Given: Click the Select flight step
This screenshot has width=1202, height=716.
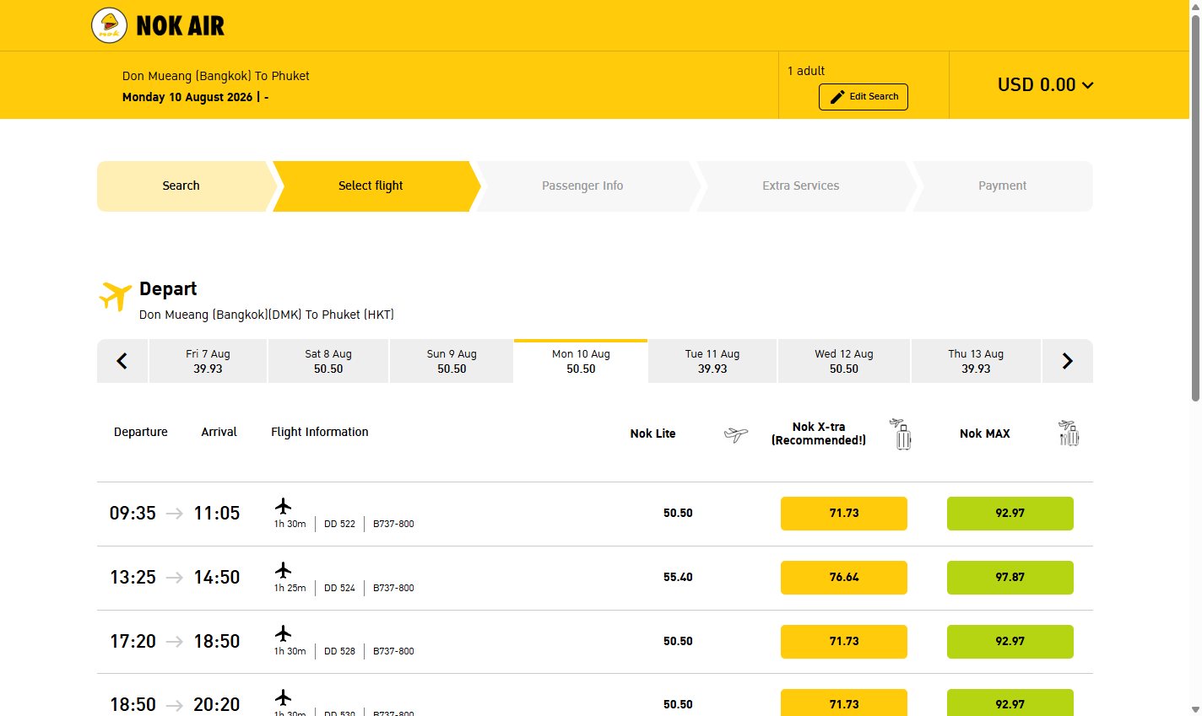Looking at the screenshot, I should 376,186.
